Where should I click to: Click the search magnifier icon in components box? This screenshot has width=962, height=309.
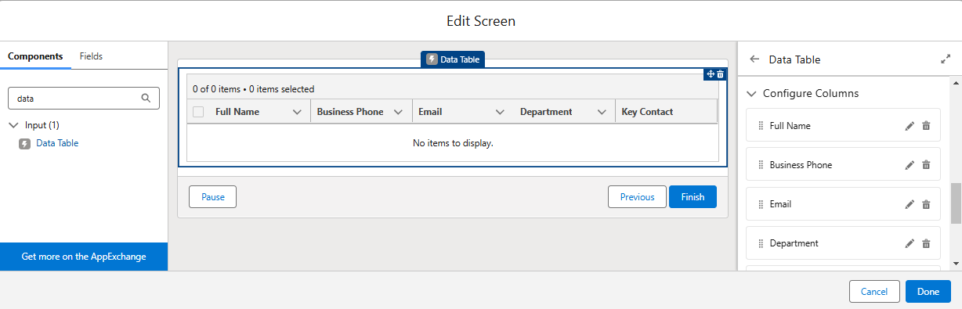(x=146, y=99)
